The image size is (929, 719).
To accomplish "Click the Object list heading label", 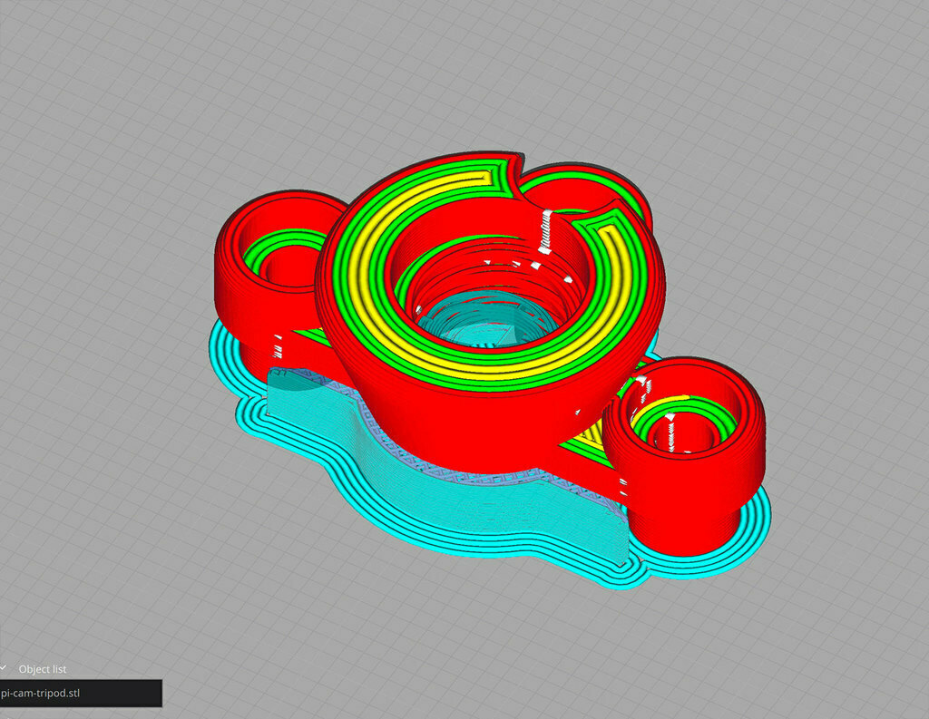I will tap(43, 669).
